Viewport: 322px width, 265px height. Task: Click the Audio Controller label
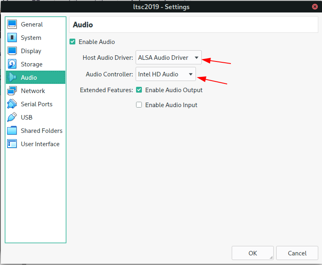pyautogui.click(x=109, y=74)
